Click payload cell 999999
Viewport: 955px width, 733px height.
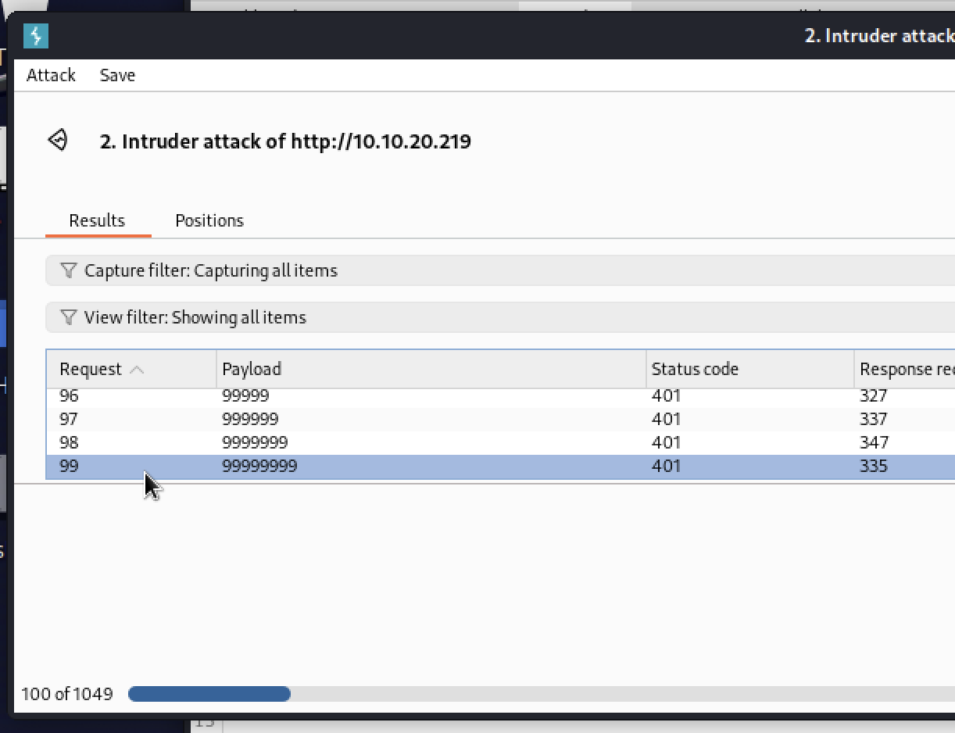pyautogui.click(x=250, y=419)
